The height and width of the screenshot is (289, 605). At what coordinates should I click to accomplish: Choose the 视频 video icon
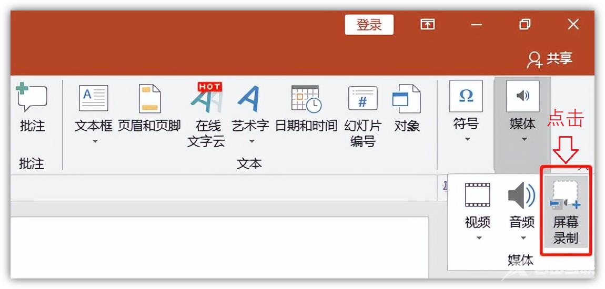point(477,195)
